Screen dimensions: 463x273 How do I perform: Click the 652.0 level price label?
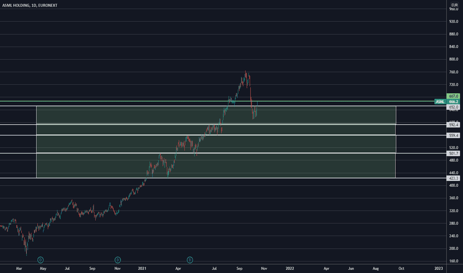tap(453, 107)
